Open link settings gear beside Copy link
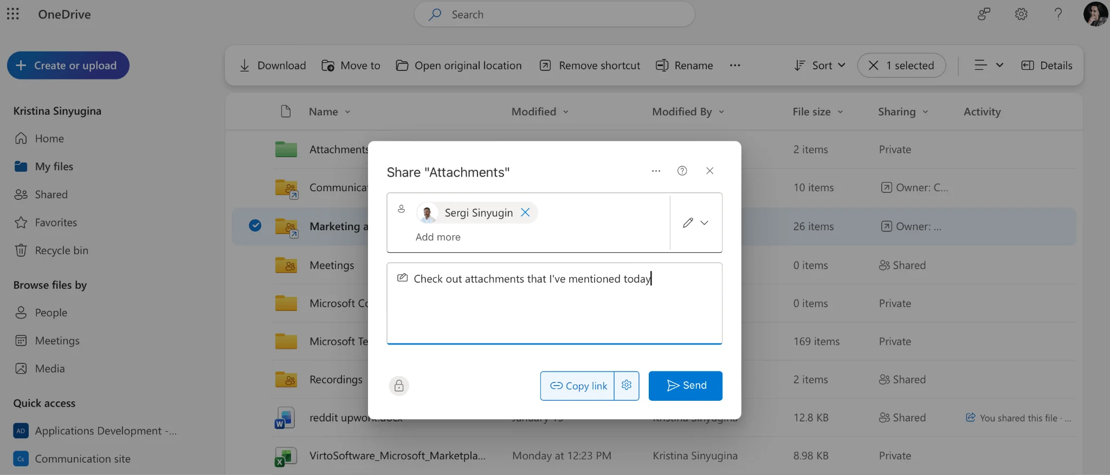 [627, 386]
